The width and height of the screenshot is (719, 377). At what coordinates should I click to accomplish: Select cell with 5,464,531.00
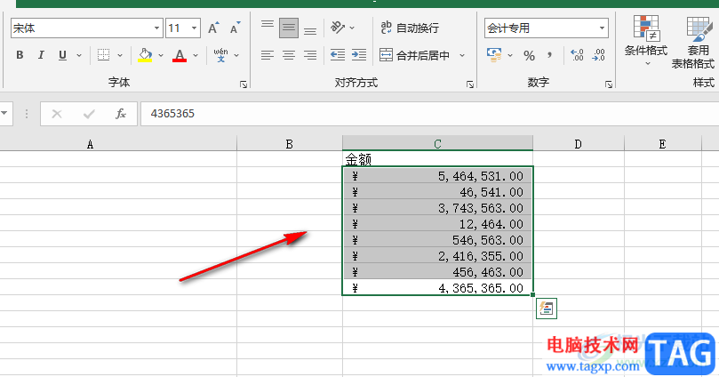[437, 176]
